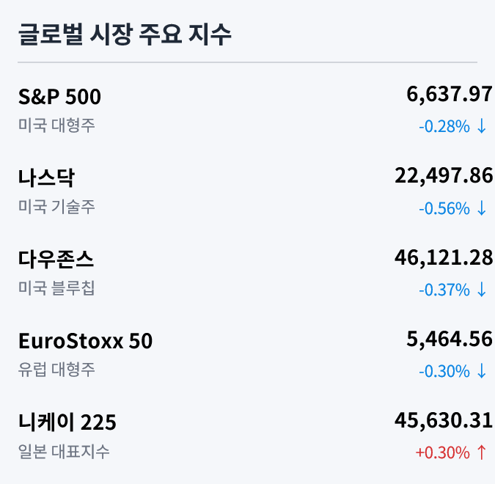Viewport: 495px width, 484px height.
Task: Click the down arrow next to EuroStoxx 50's -0.30%
Action: (x=482, y=371)
